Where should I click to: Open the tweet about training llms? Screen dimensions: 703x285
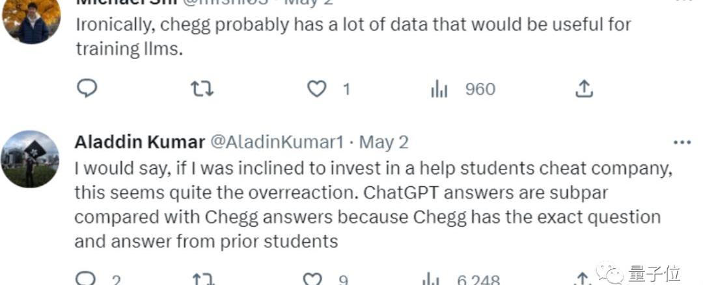tap(353, 36)
